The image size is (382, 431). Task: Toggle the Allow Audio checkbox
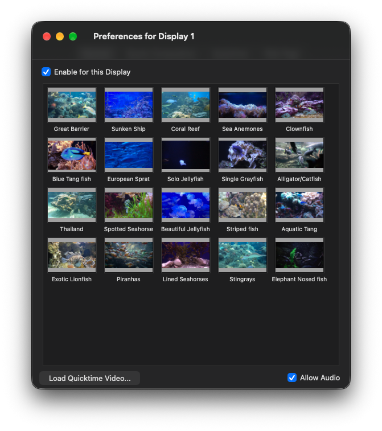[x=292, y=377]
